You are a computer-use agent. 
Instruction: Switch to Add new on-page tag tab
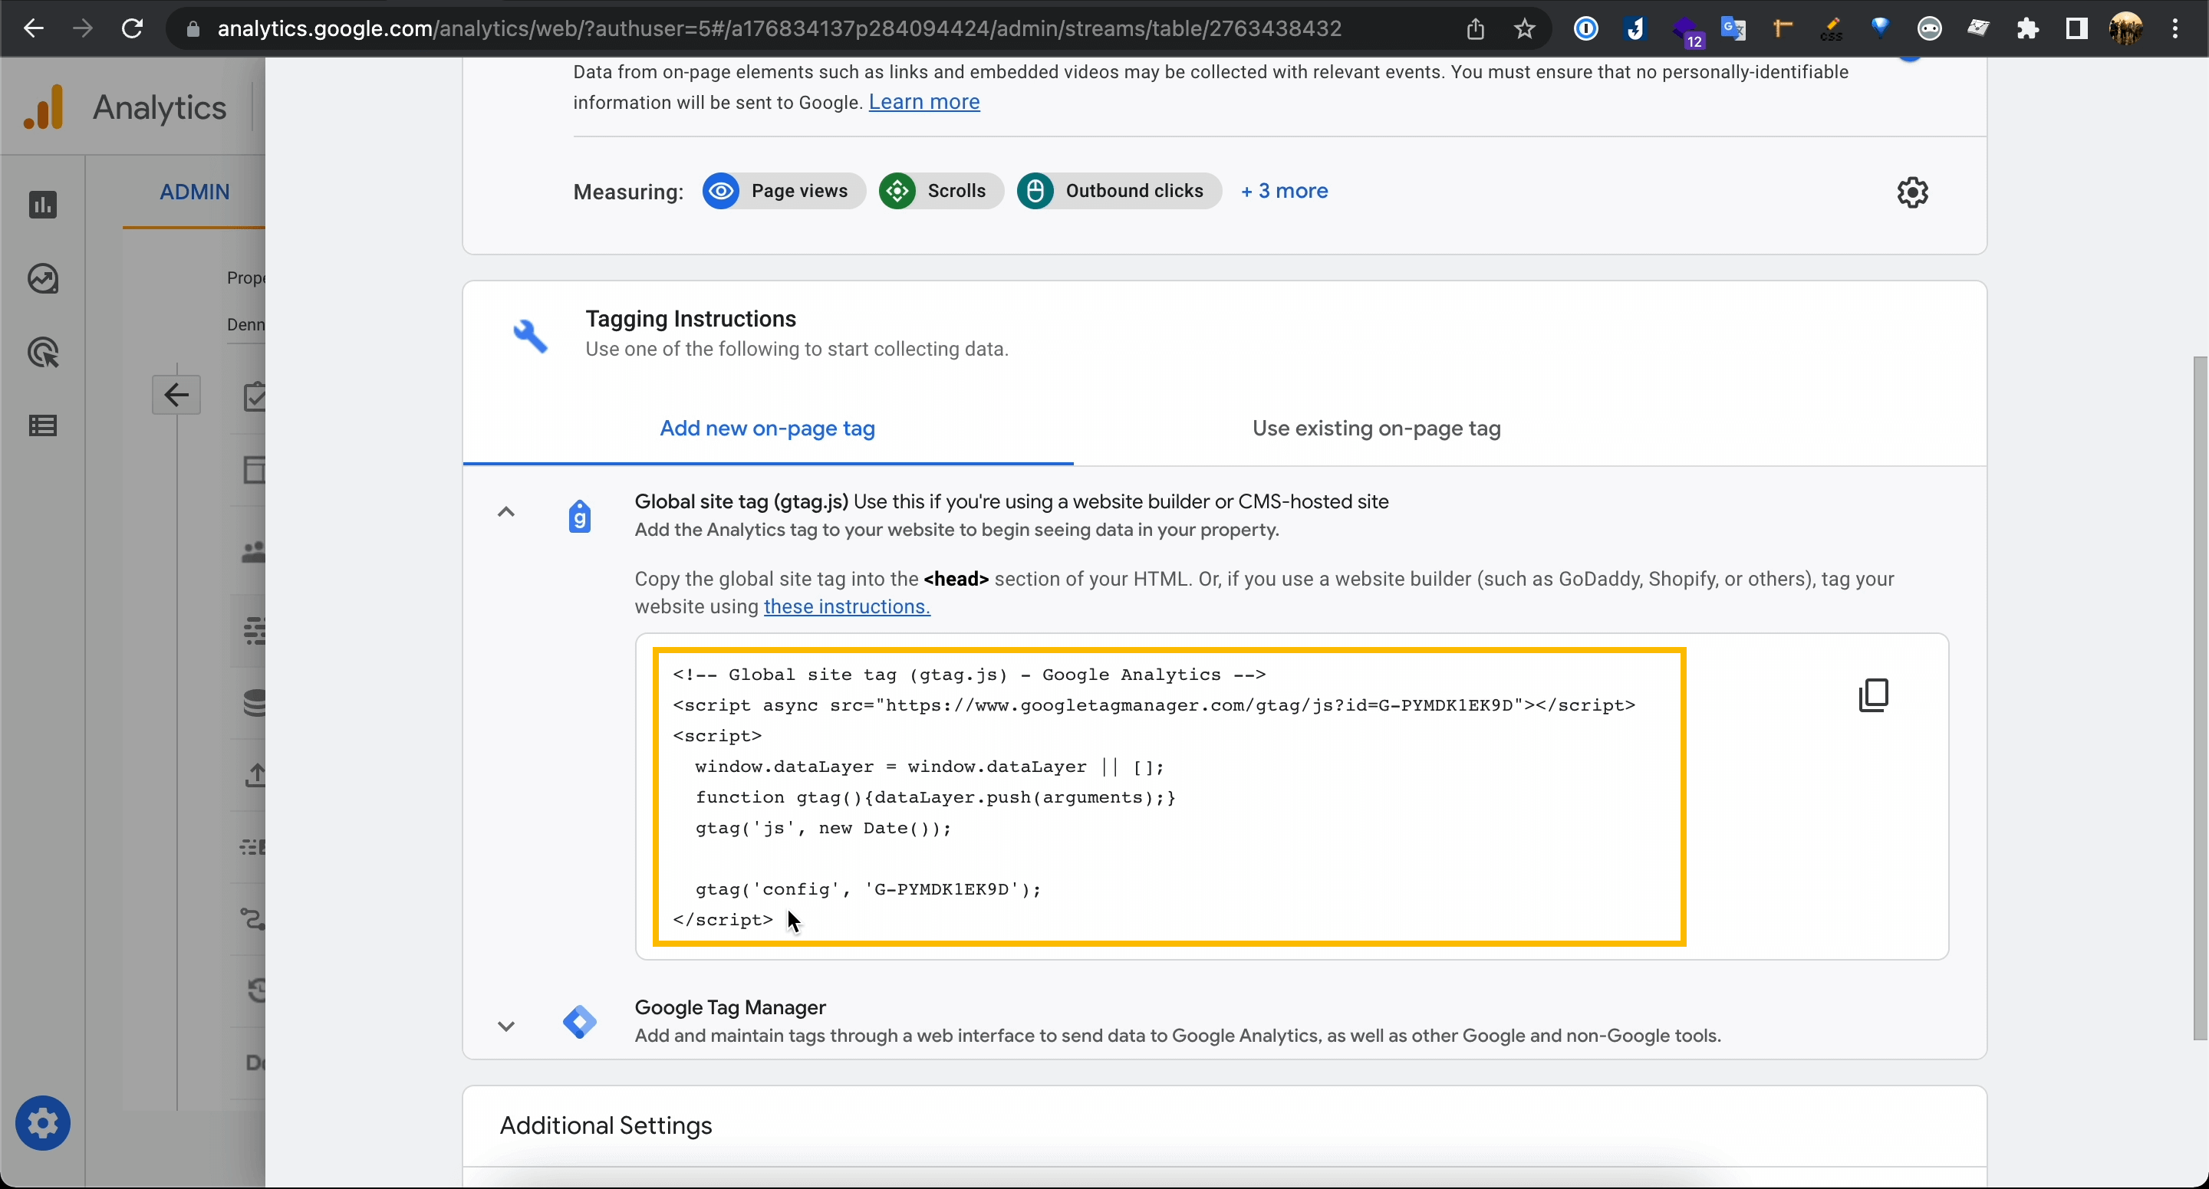tap(768, 429)
